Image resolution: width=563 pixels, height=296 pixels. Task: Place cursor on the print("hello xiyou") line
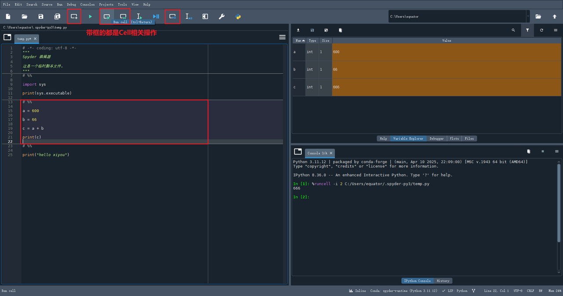[x=46, y=155]
